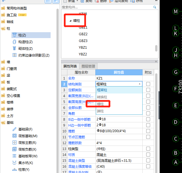Select YBZ1 in the component list

pos(83,48)
